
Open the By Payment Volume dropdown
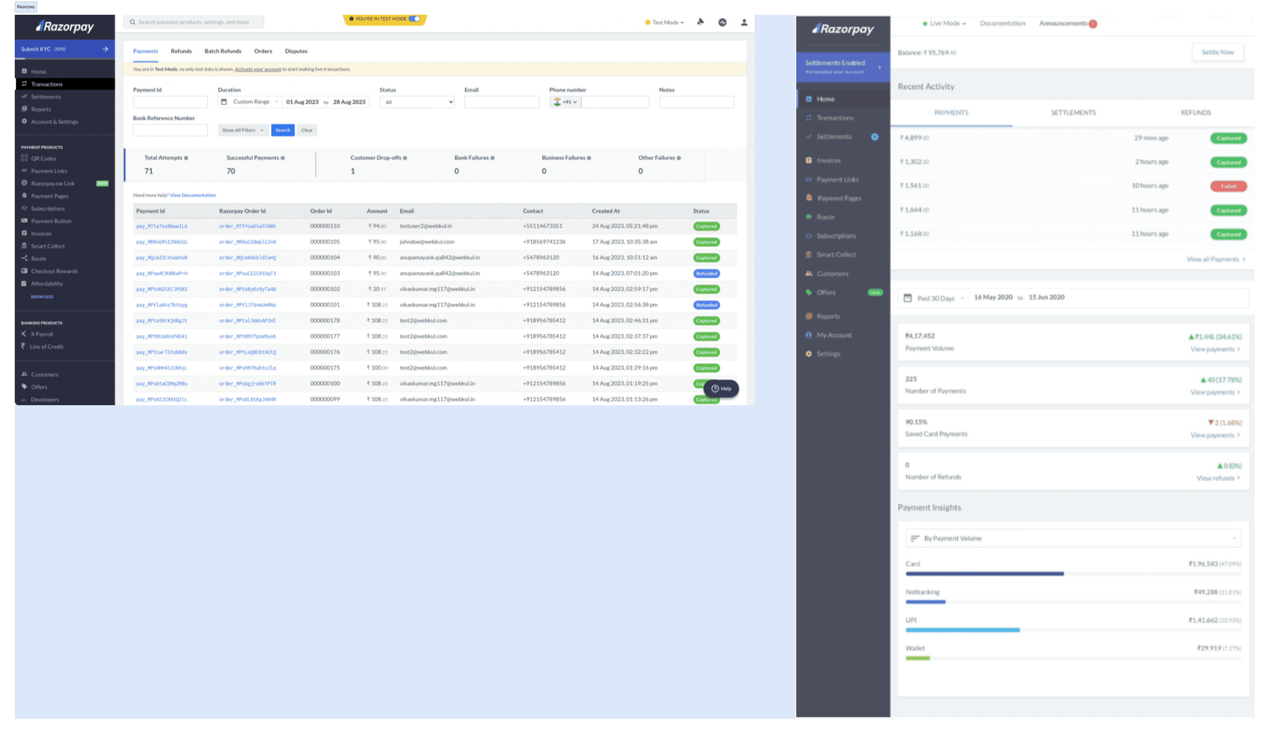[x=1073, y=538]
